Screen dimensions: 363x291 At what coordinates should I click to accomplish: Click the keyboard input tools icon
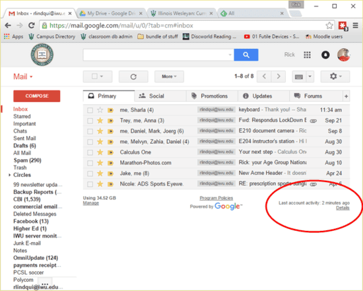click(x=299, y=77)
